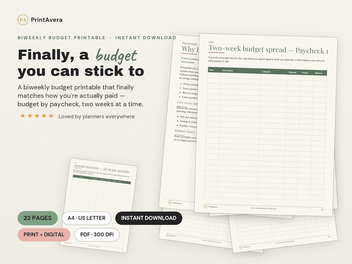The width and height of the screenshot is (352, 264).
Task: Click the 'A biweekly budget printable that finally' paragraph
Action: [80, 96]
